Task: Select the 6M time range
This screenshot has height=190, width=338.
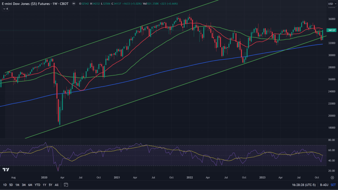Action: pyautogui.click(x=30, y=185)
